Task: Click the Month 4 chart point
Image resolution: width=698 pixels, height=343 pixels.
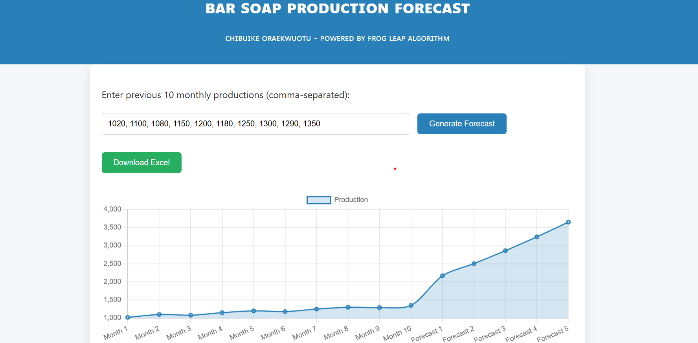Action: [222, 313]
